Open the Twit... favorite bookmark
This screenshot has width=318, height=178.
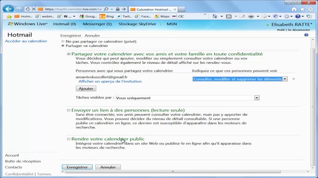pyautogui.click(x=124, y=16)
